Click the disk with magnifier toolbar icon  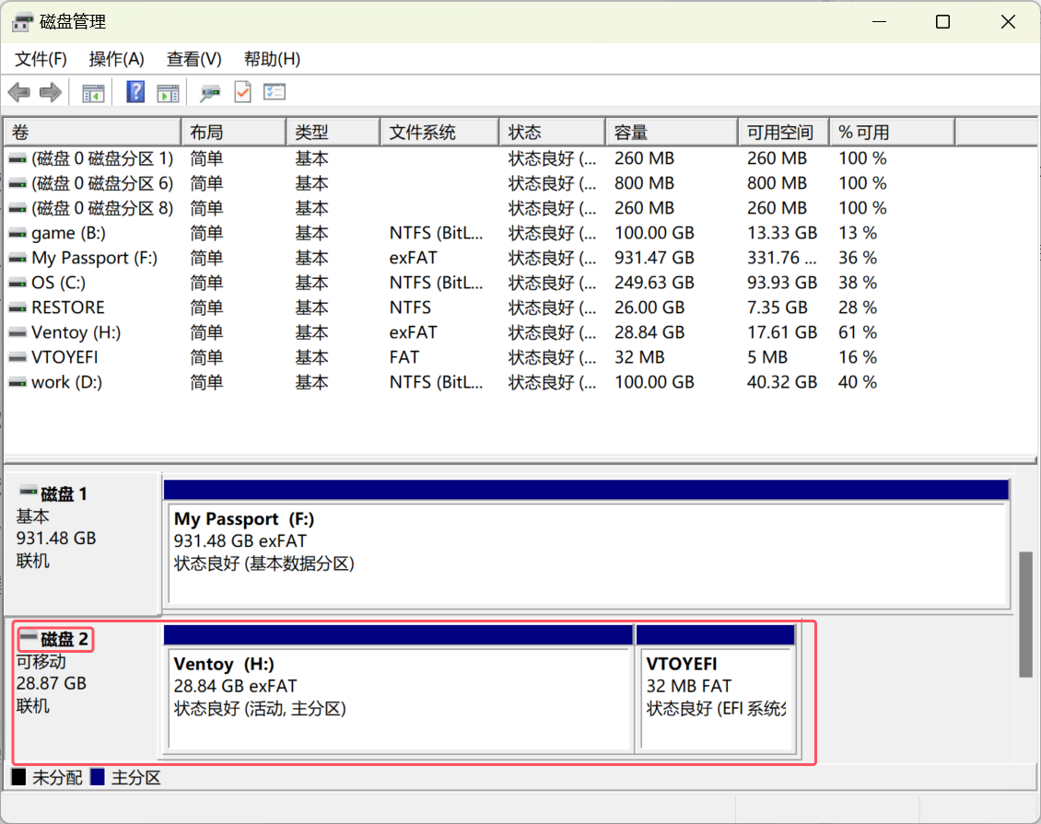pyautogui.click(x=210, y=92)
